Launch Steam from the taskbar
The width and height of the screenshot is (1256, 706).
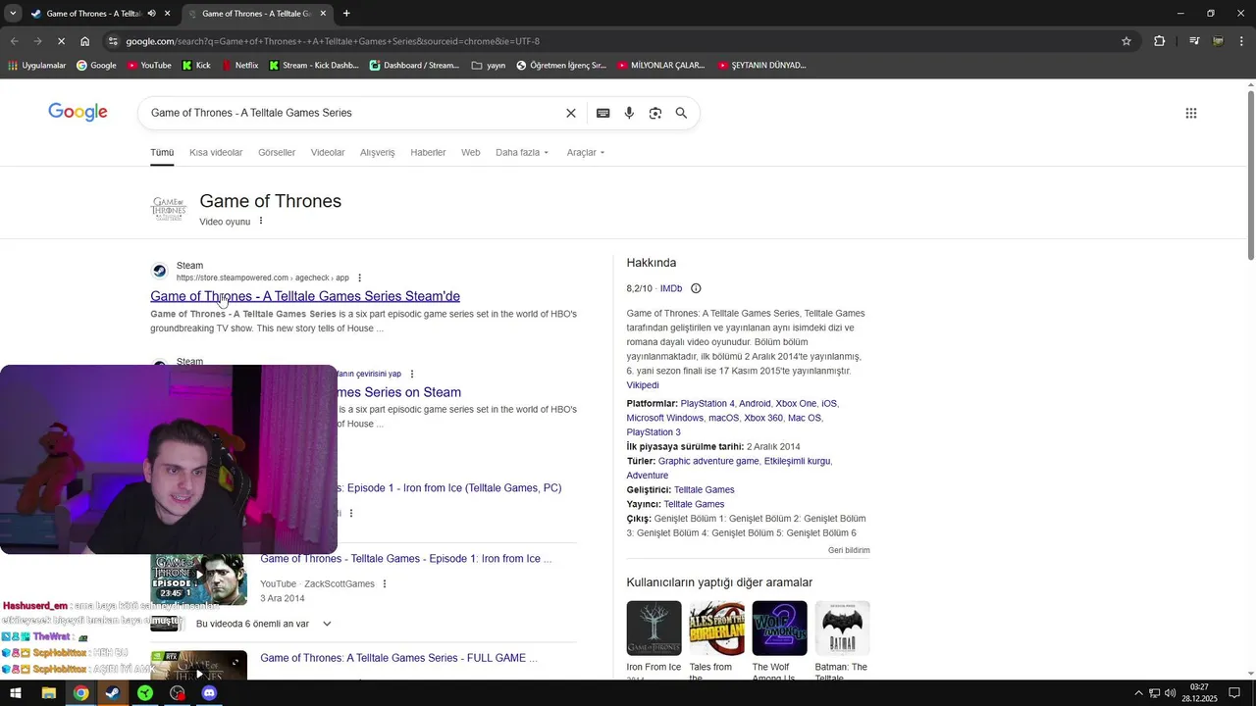(x=113, y=693)
